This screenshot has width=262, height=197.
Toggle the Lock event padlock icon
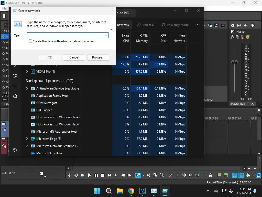[211, 175]
